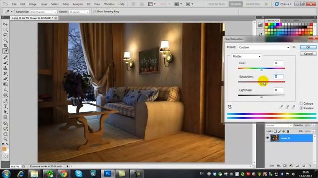Toggle lock position in Layers panel
The width and height of the screenshot is (318, 178).
pyautogui.click(x=284, y=132)
